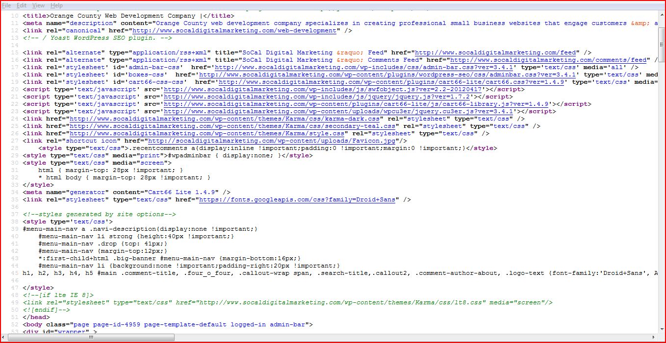Click the description meta content text
The image size is (666, 343).
click(406, 23)
